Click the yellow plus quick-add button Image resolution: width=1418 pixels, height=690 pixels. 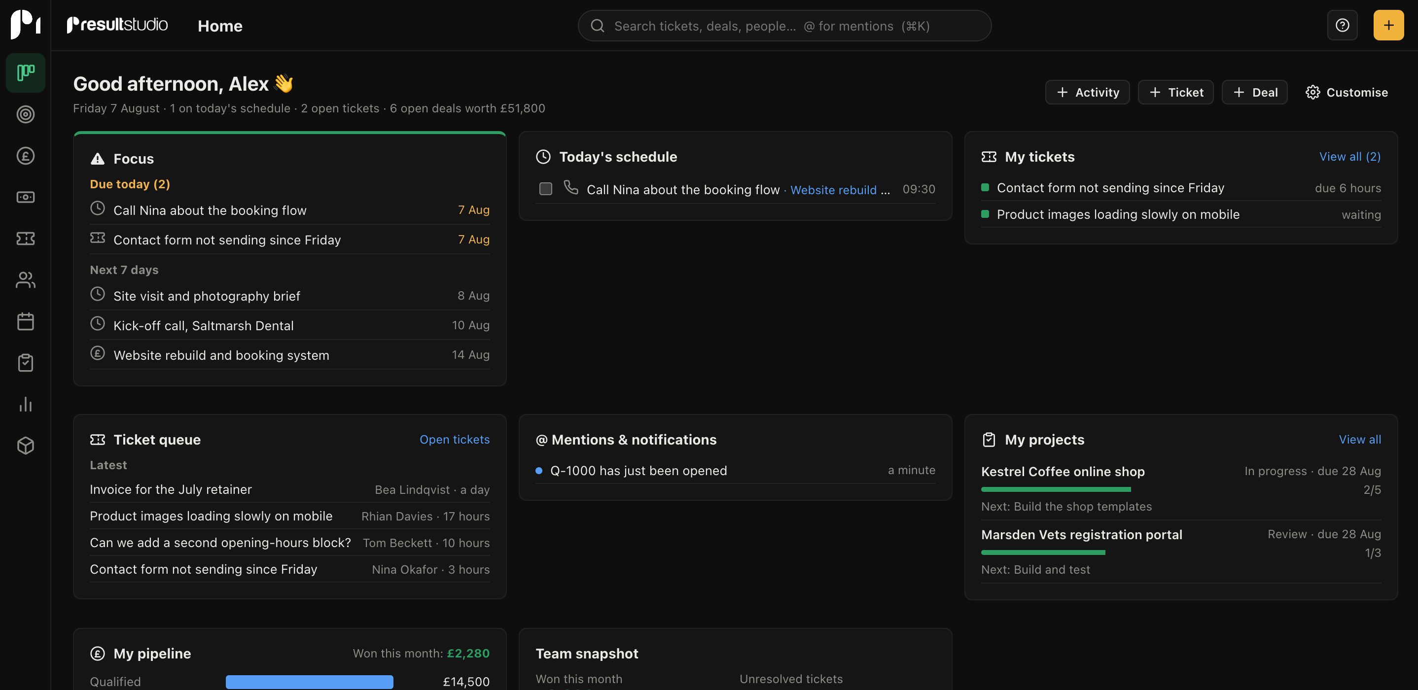[1388, 25]
